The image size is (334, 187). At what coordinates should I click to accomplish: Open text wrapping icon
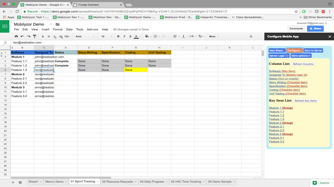tap(192, 37)
